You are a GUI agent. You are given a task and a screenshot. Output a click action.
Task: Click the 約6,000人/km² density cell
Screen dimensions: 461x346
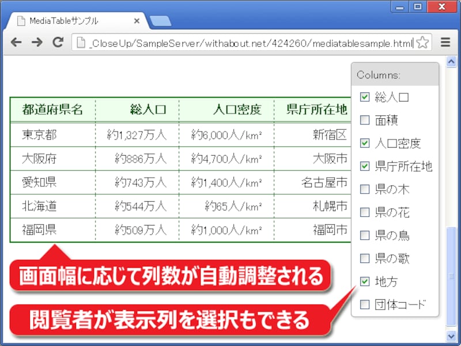point(226,135)
